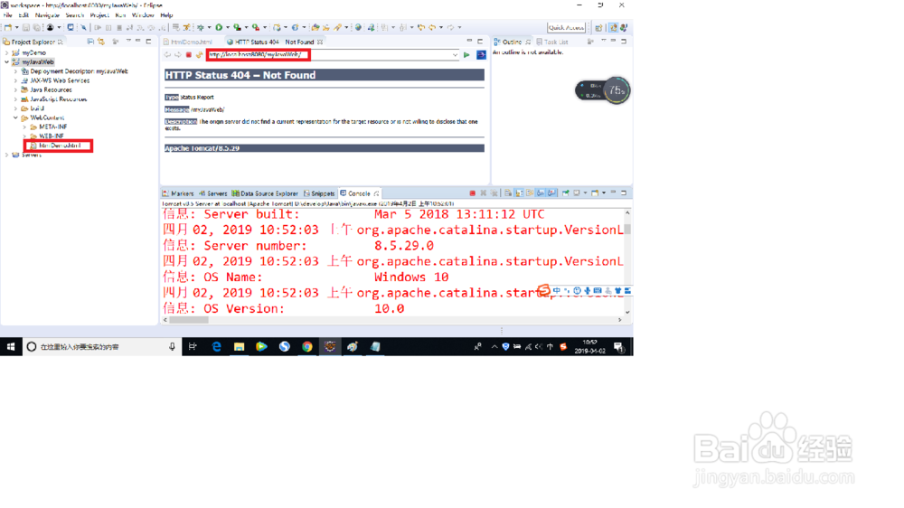Click the green Go arrow beside URL

466,55
